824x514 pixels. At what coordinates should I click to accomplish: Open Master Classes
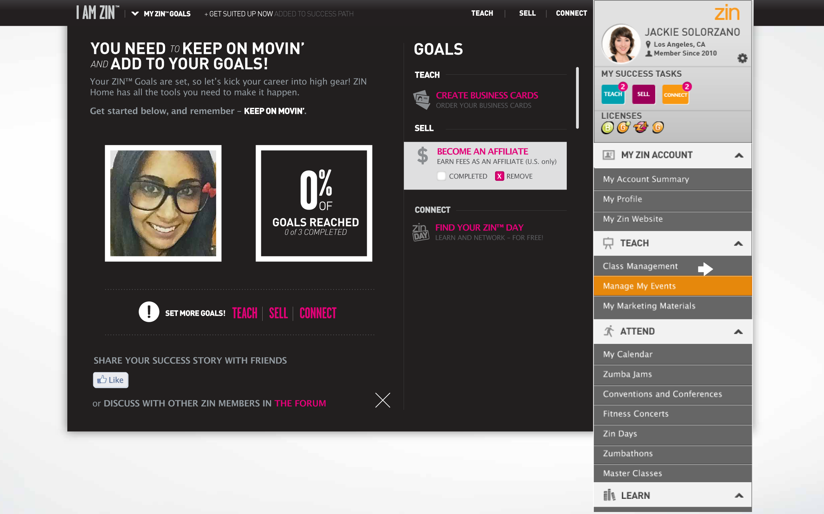tap(673, 473)
